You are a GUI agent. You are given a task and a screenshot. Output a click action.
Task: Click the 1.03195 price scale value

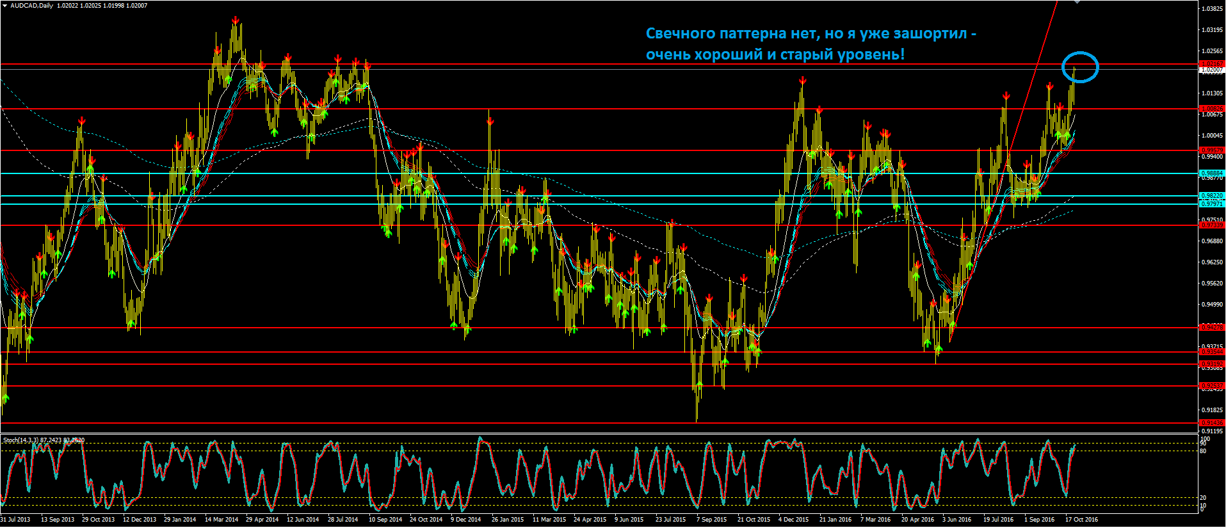1212,30
